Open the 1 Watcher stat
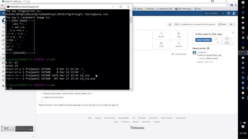Viewport: 248px width, 139px height. click(x=179, y=45)
